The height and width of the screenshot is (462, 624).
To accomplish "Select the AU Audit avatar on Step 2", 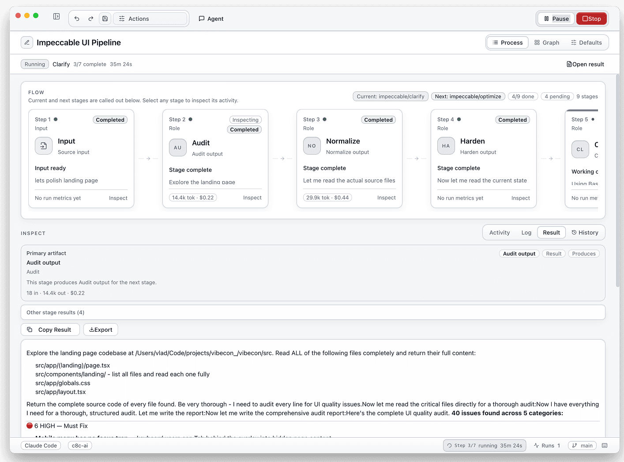I will [x=177, y=148].
